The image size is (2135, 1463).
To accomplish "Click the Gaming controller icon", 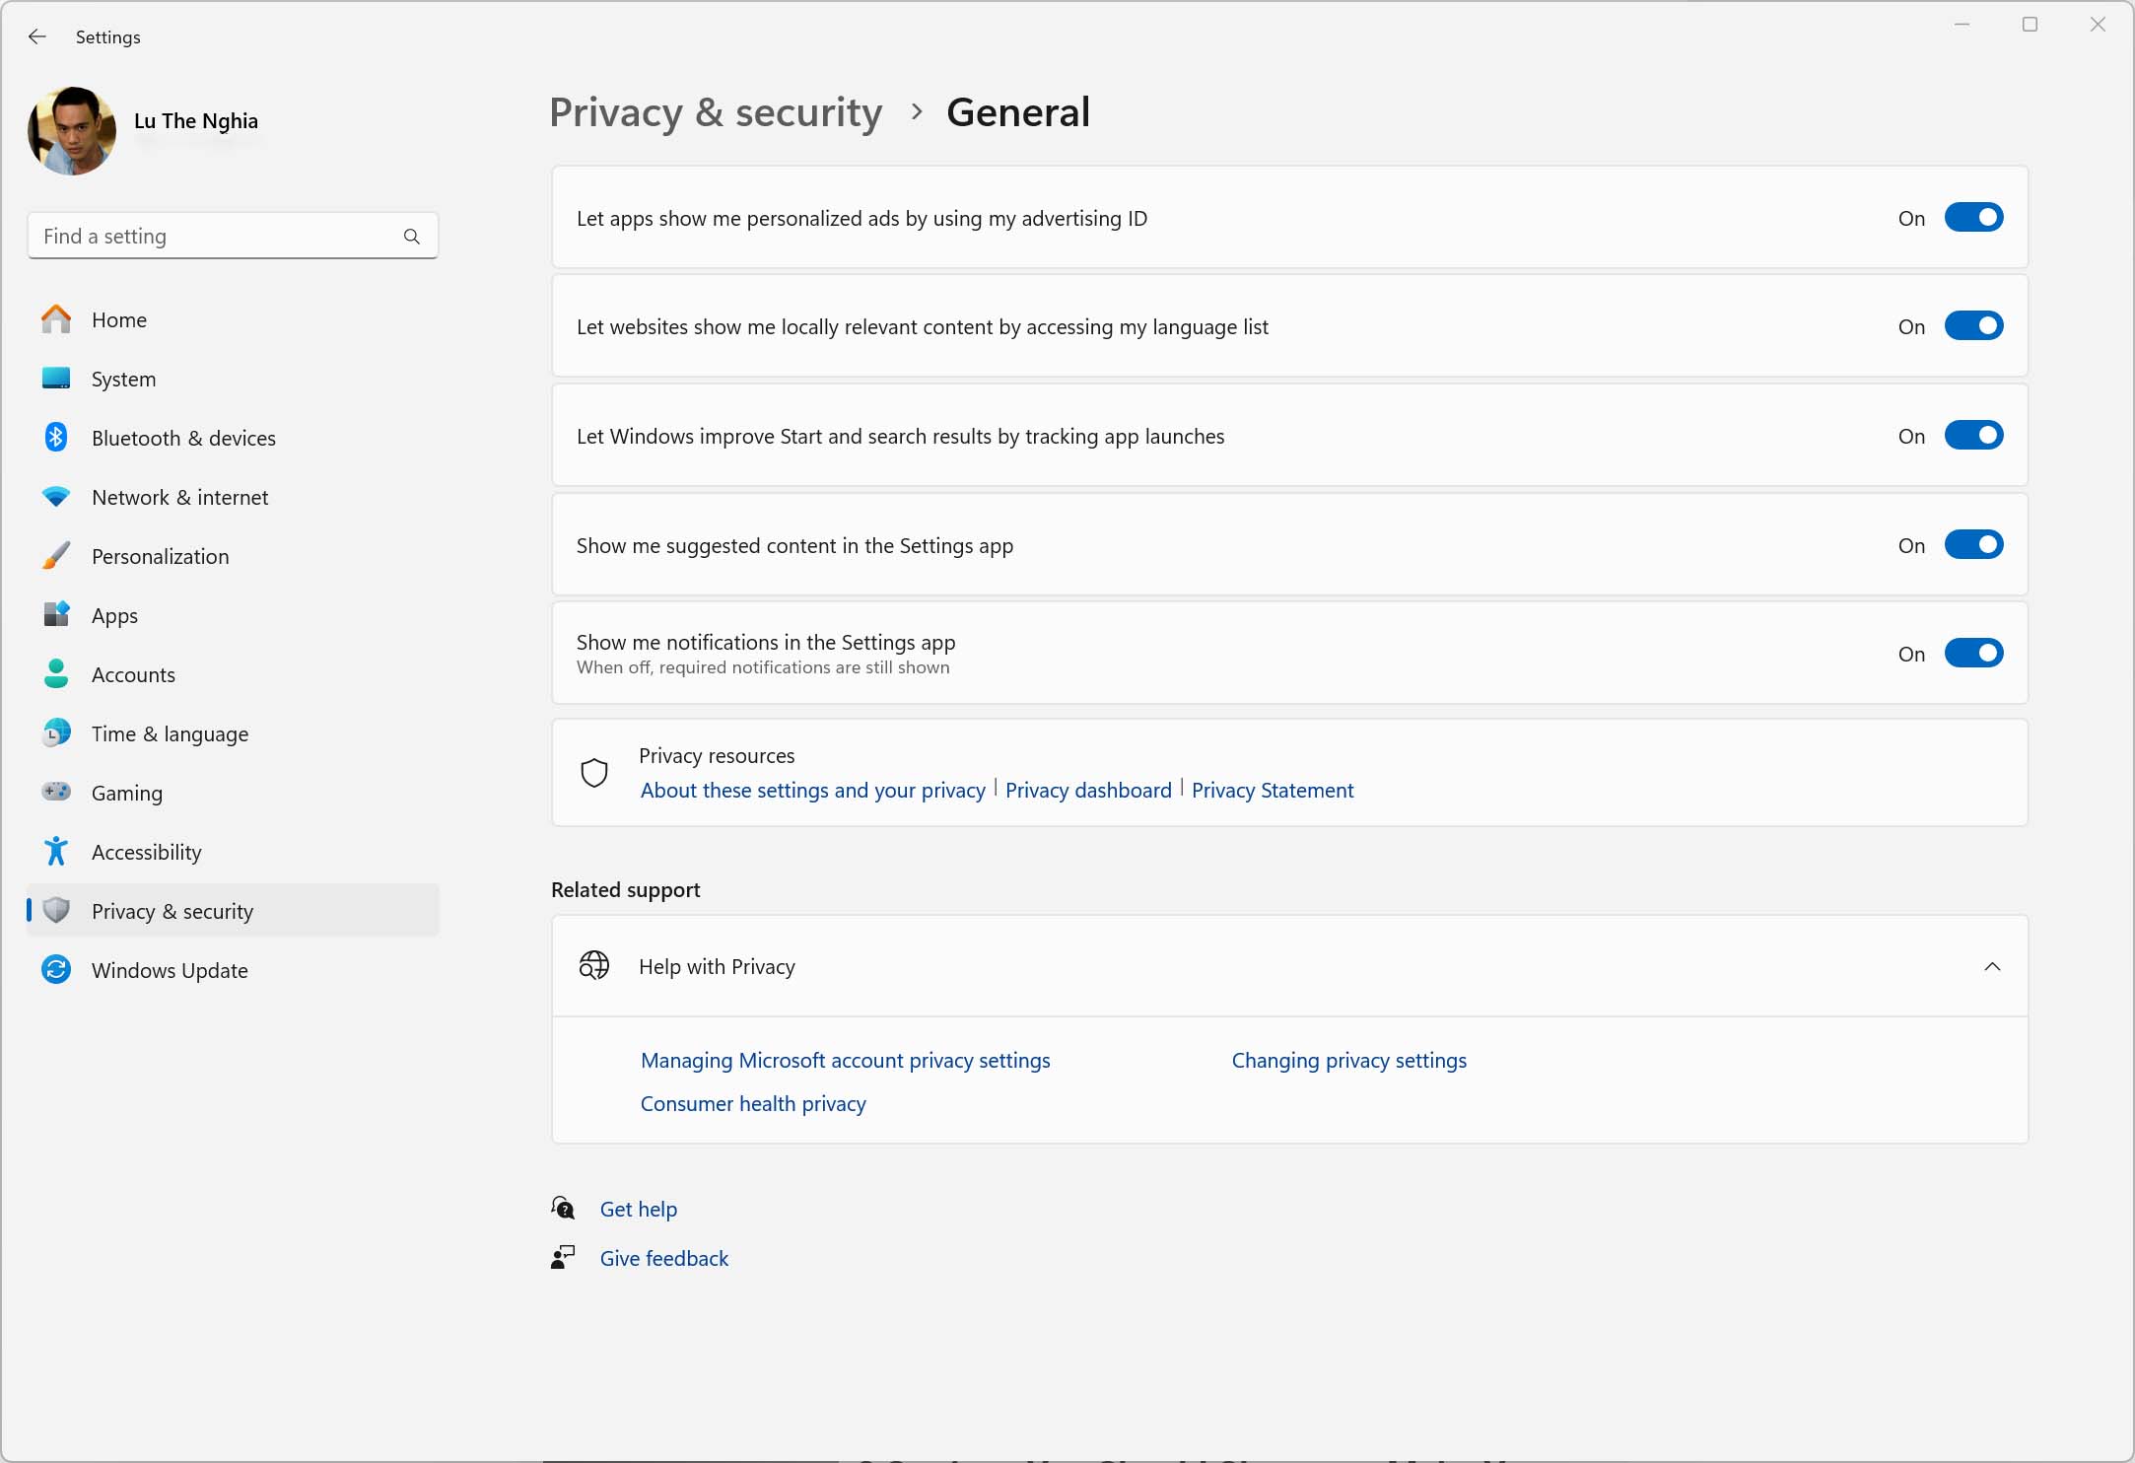I will [56, 792].
